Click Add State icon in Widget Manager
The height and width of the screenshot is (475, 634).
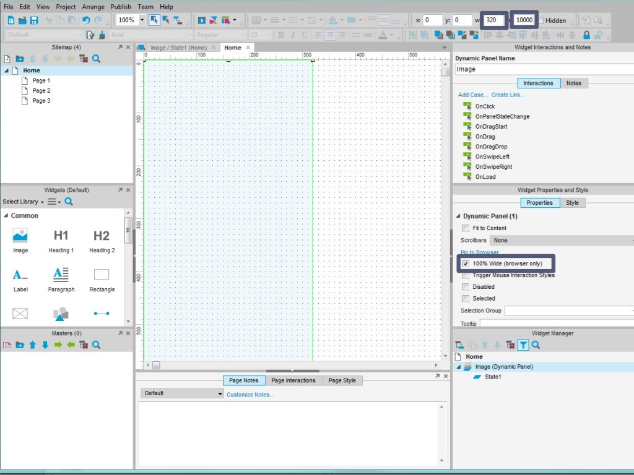(x=459, y=345)
